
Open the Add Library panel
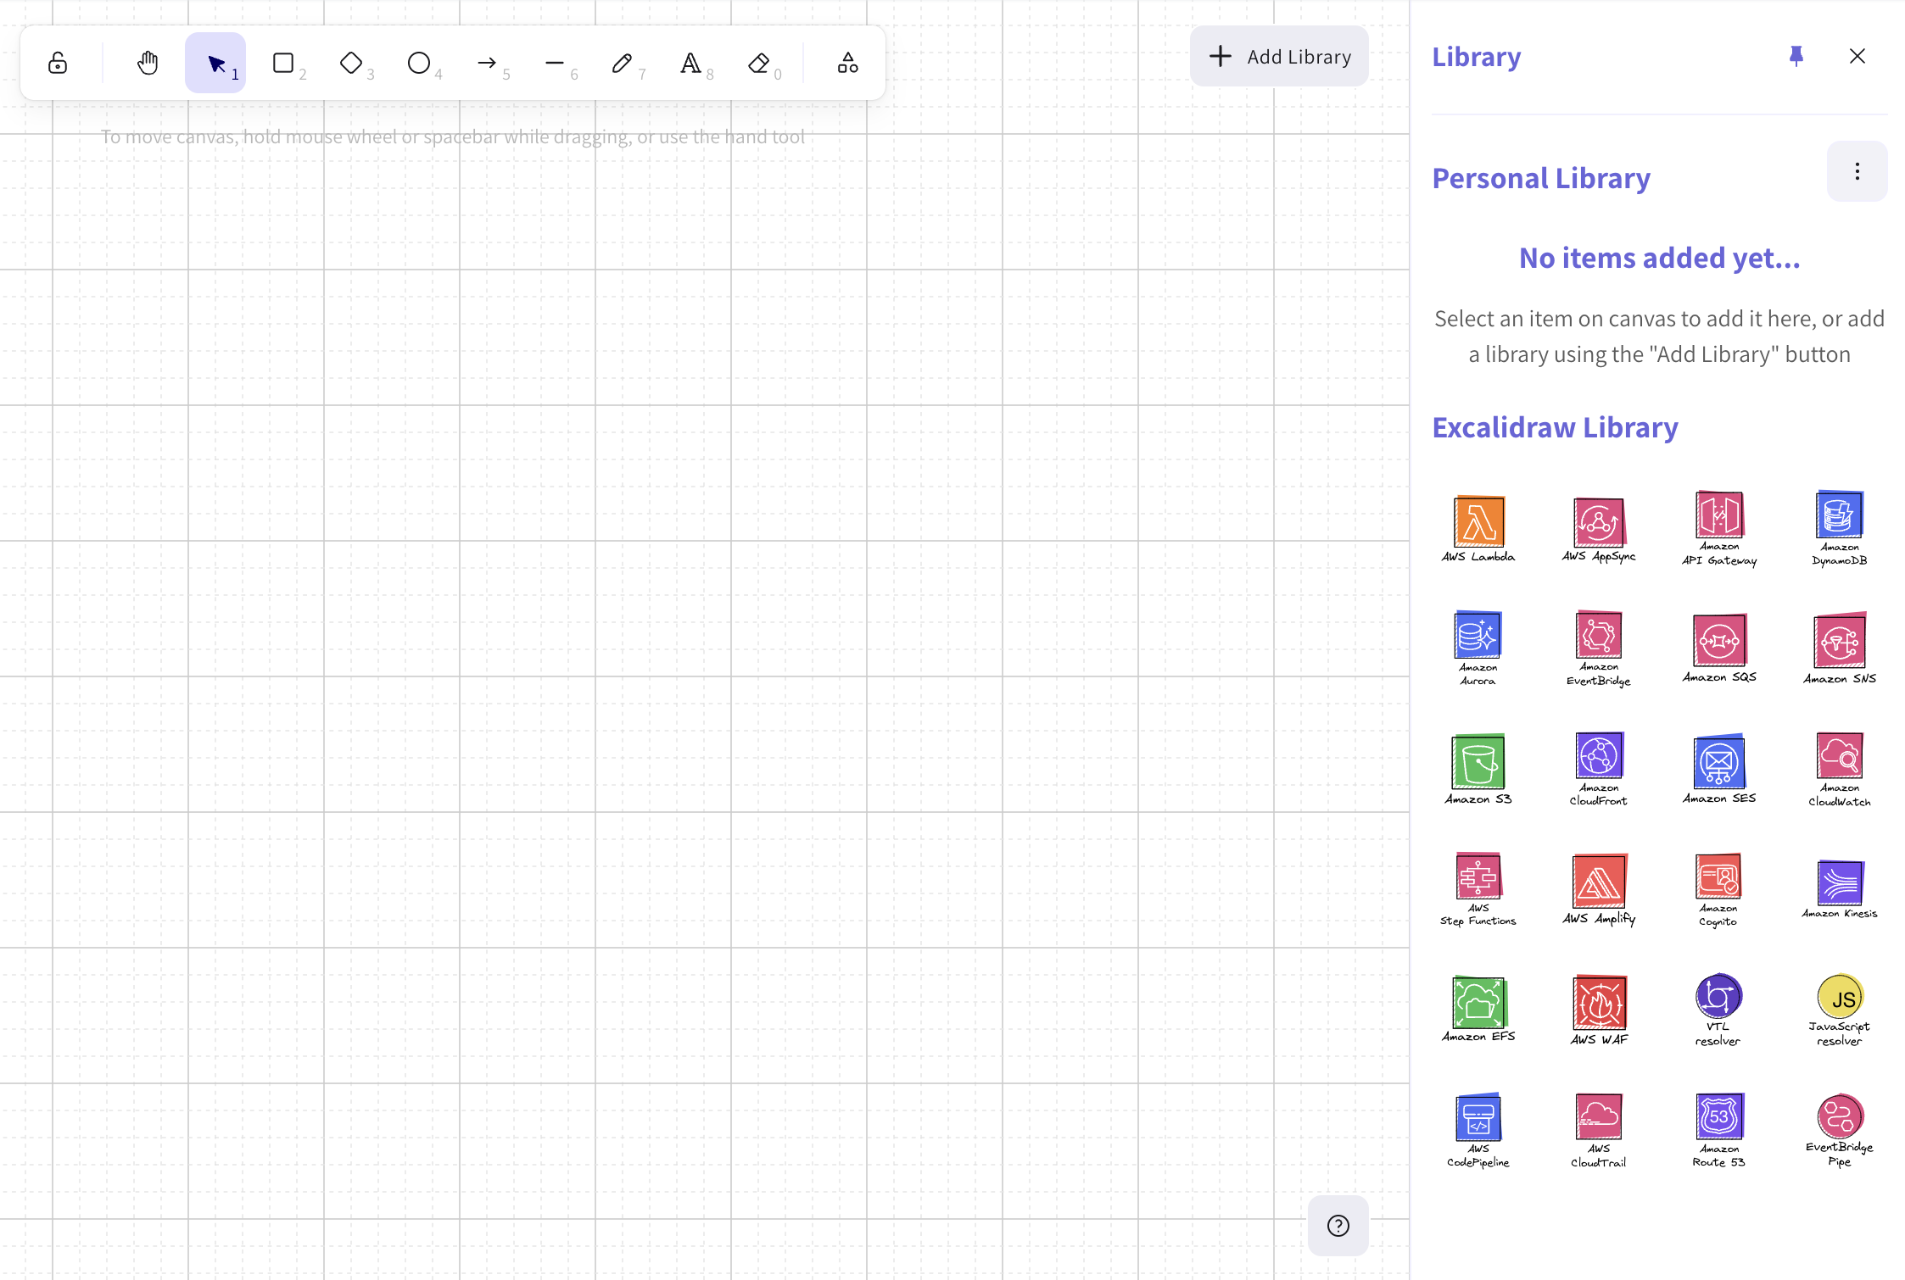click(1279, 57)
